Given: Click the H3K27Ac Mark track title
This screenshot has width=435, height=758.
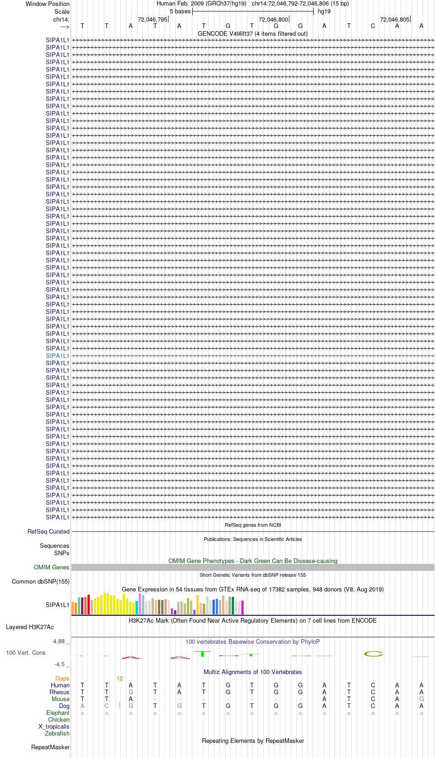Looking at the screenshot, I should pos(253,620).
